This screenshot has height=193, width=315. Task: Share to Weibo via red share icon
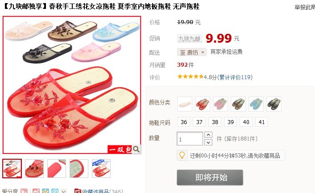click(36, 191)
